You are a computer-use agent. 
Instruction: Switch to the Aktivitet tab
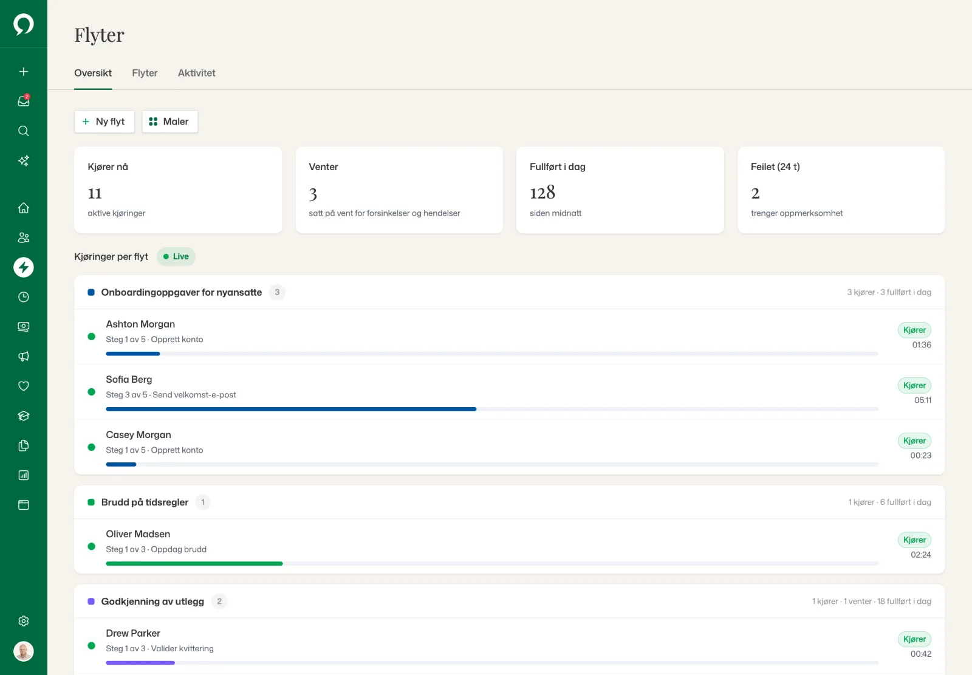(196, 73)
